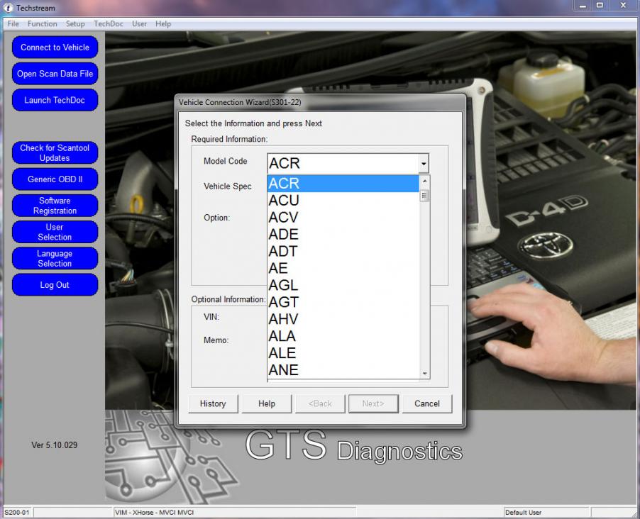Select ACR in the model list
The image size is (640, 519).
(x=343, y=184)
